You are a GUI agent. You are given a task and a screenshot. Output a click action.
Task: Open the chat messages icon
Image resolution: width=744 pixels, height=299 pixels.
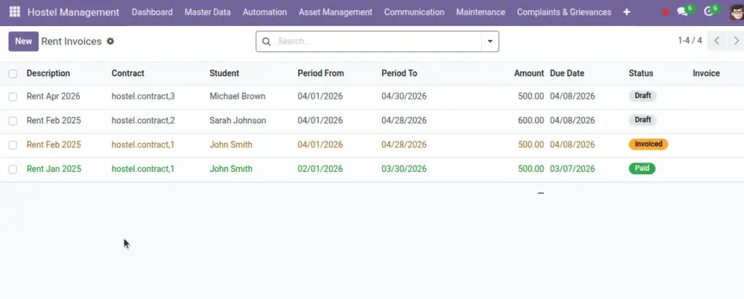682,12
